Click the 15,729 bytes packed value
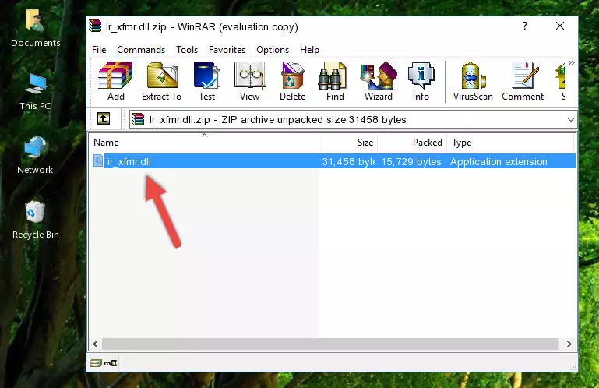The height and width of the screenshot is (388, 599). [411, 162]
